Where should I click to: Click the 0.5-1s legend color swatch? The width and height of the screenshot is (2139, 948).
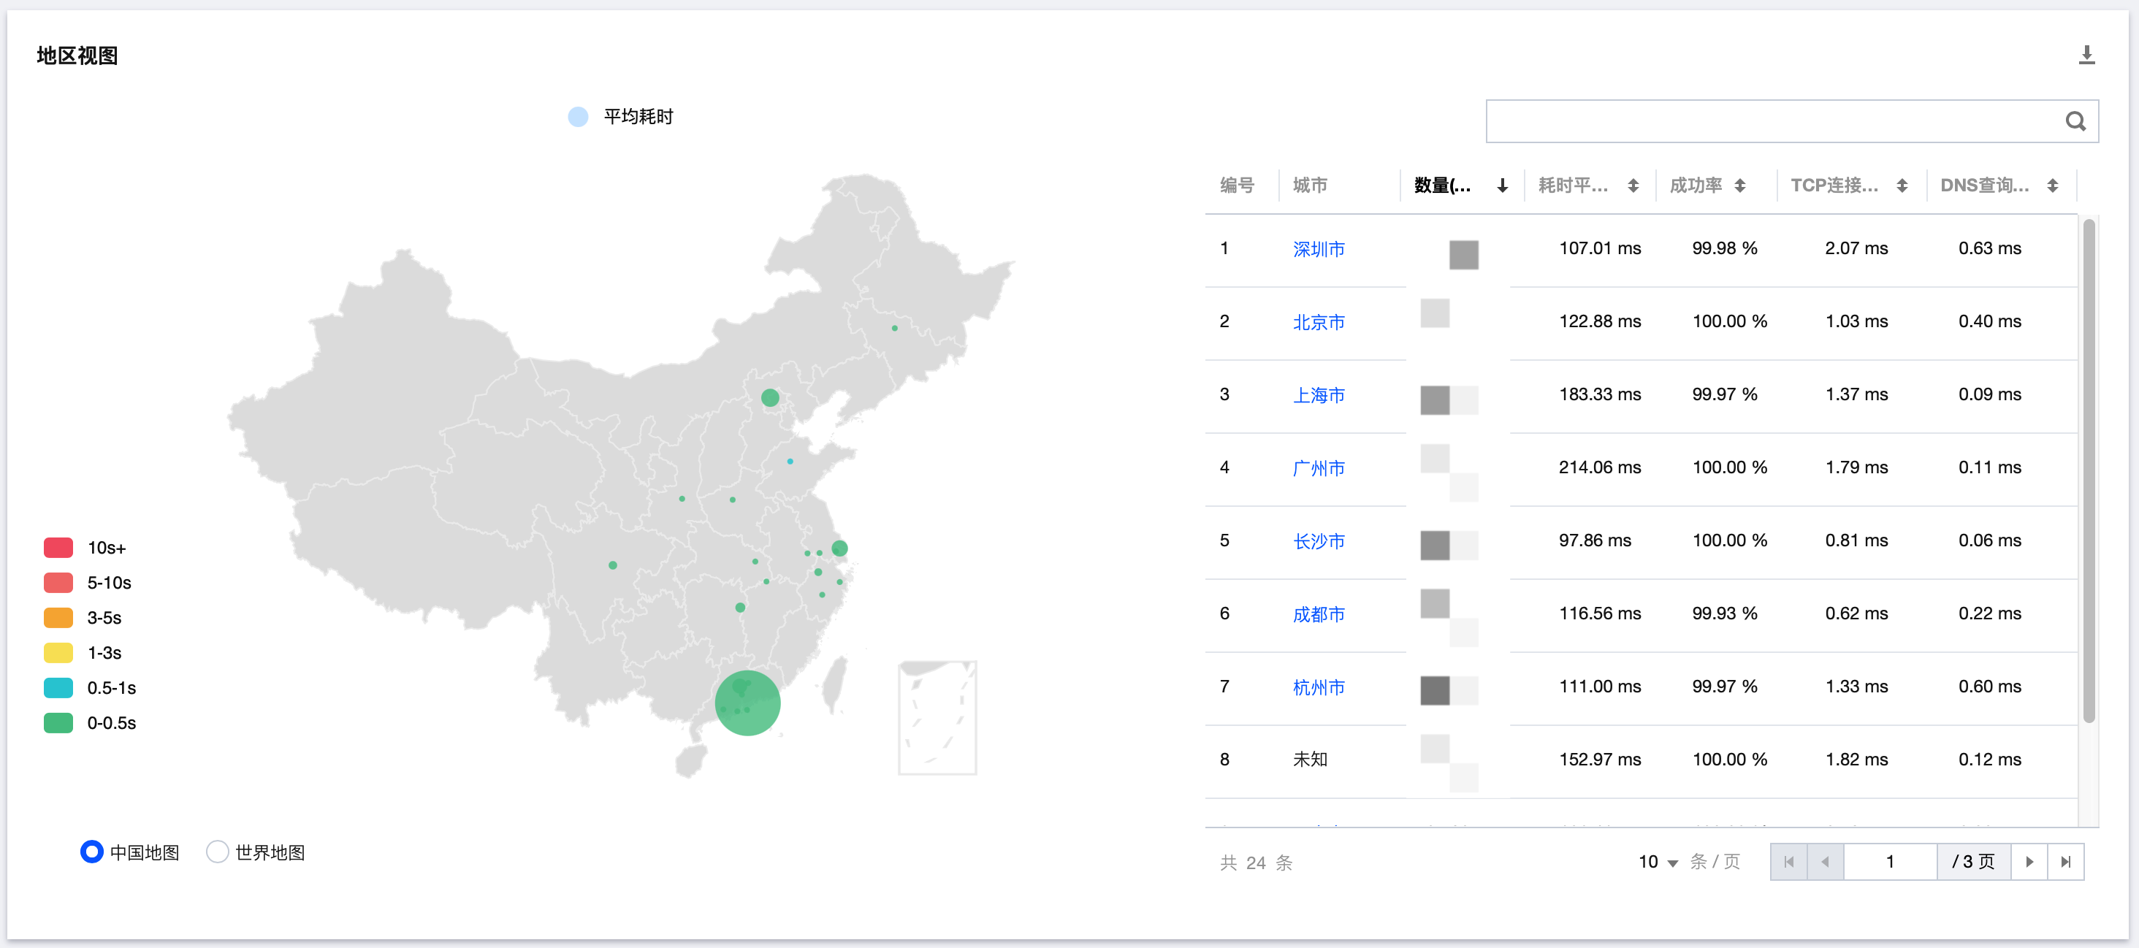click(58, 687)
